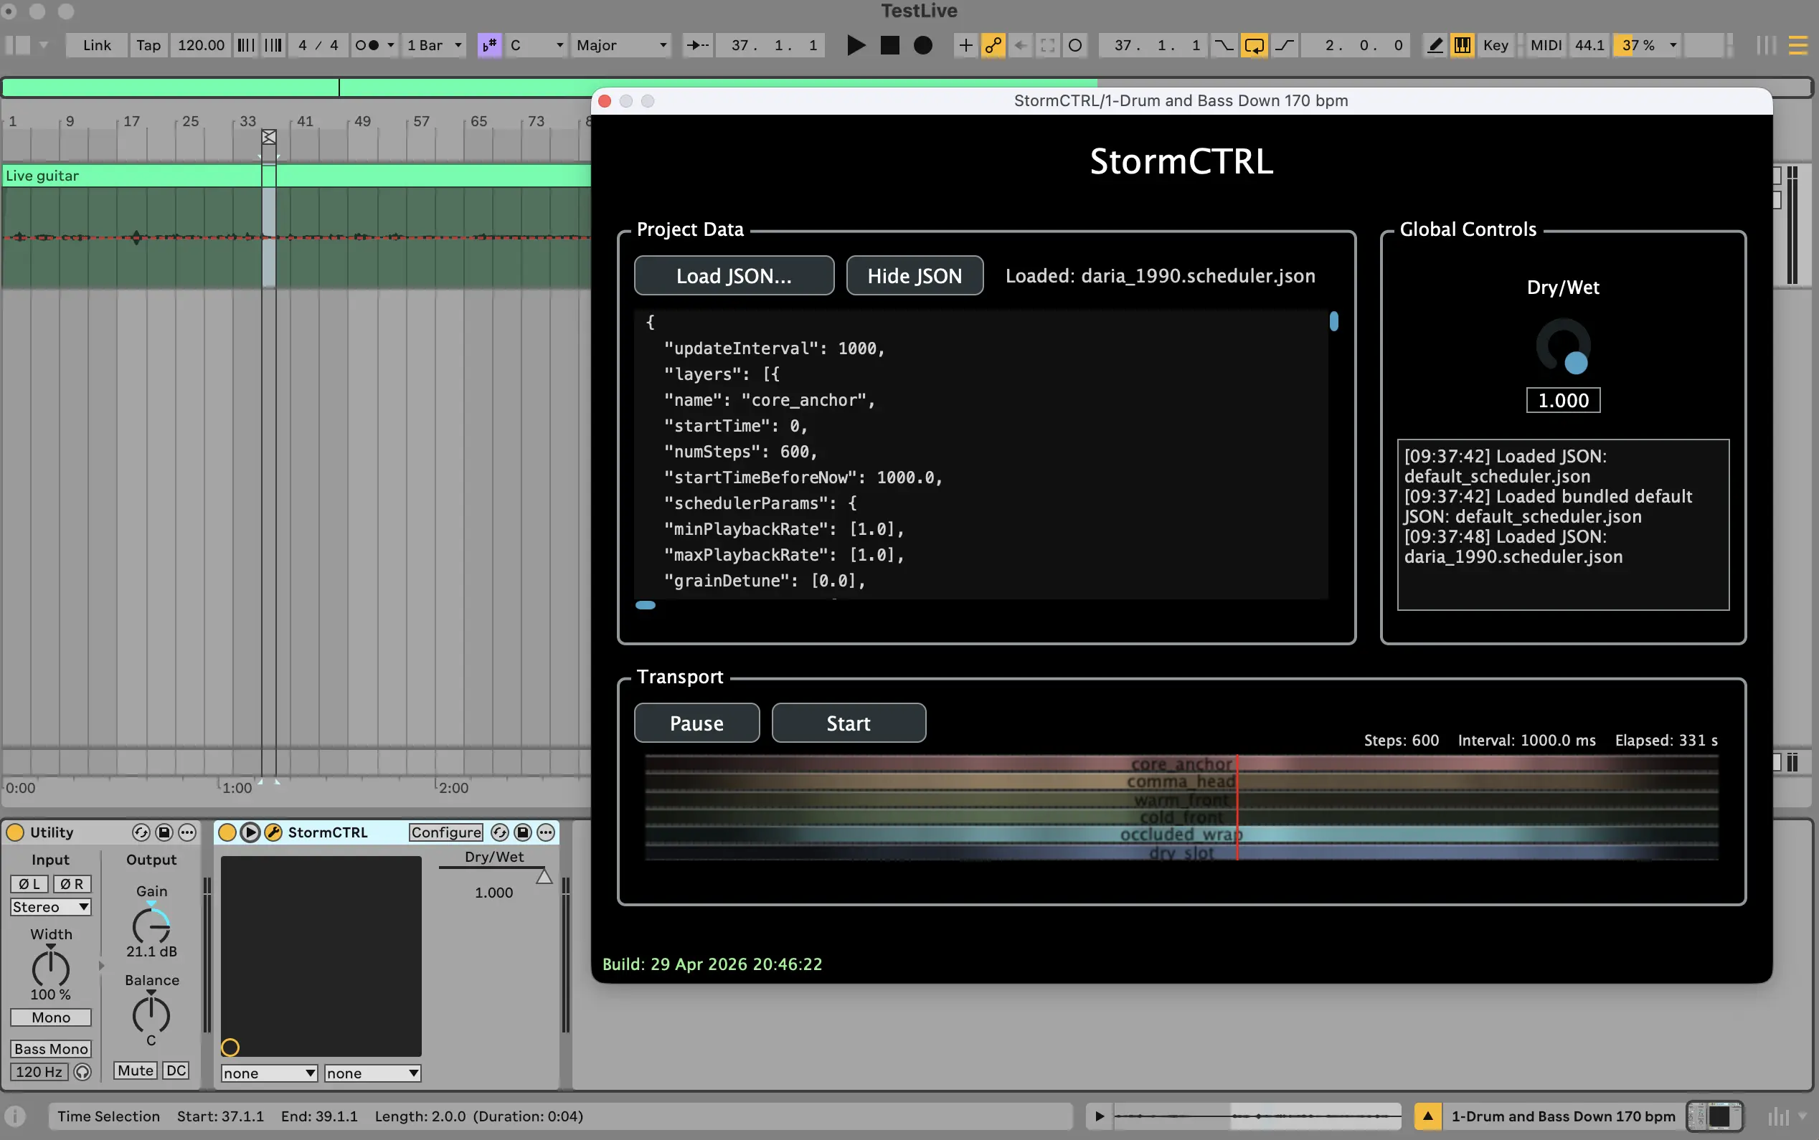Screen dimensions: 1819x1140
Task: Click Utility device hot-swap icon
Action: pyautogui.click(x=141, y=832)
